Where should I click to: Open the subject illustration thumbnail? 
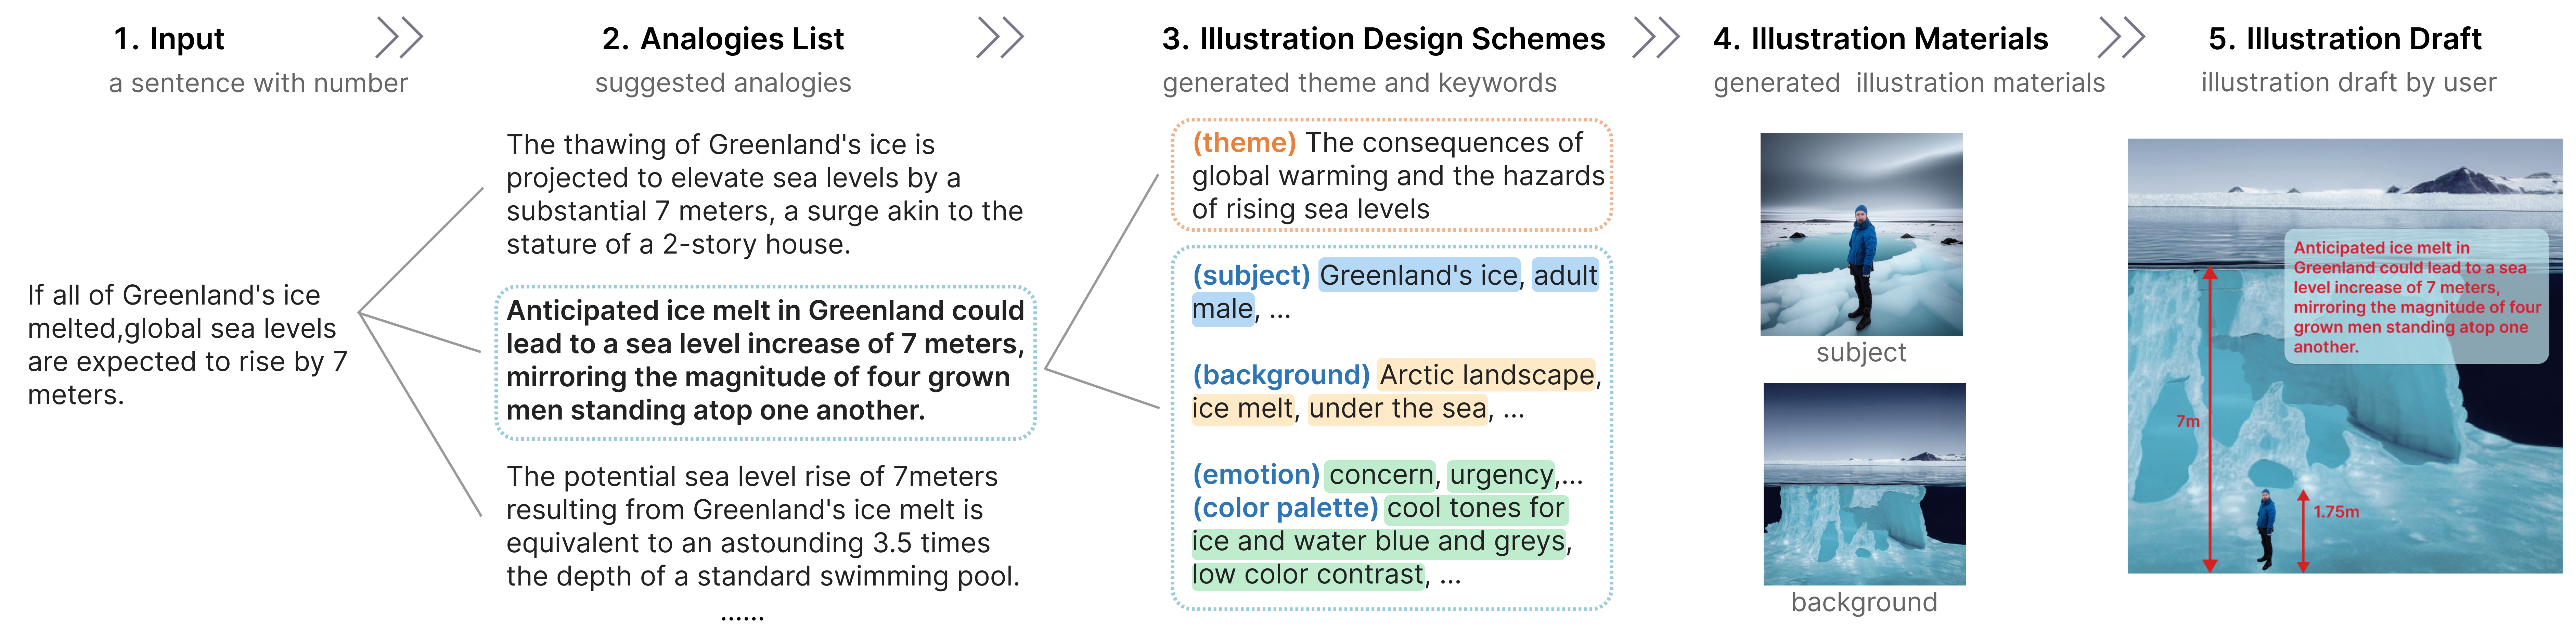coord(1861,234)
